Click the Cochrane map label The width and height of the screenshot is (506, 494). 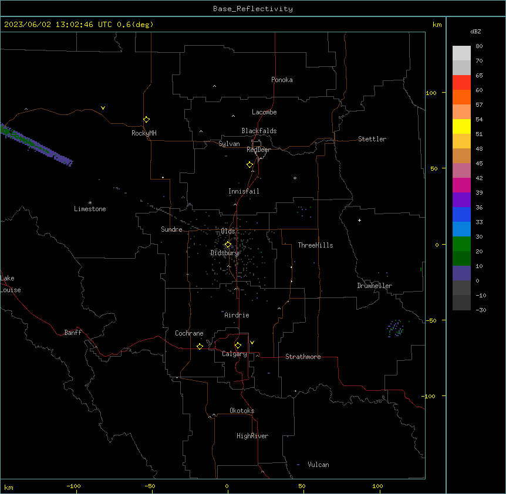tap(189, 333)
